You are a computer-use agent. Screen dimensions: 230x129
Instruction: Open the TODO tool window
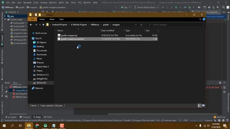pyautogui.click(x=48, y=117)
